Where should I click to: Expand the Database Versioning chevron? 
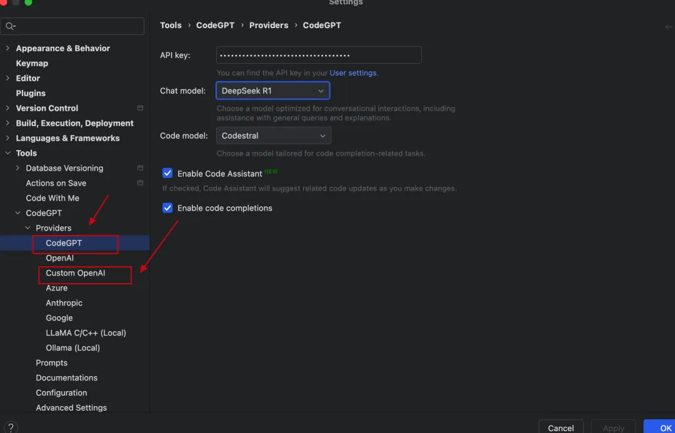pyautogui.click(x=17, y=168)
